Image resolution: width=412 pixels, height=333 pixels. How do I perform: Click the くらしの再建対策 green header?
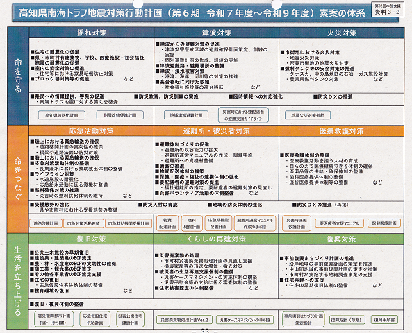coord(216,239)
